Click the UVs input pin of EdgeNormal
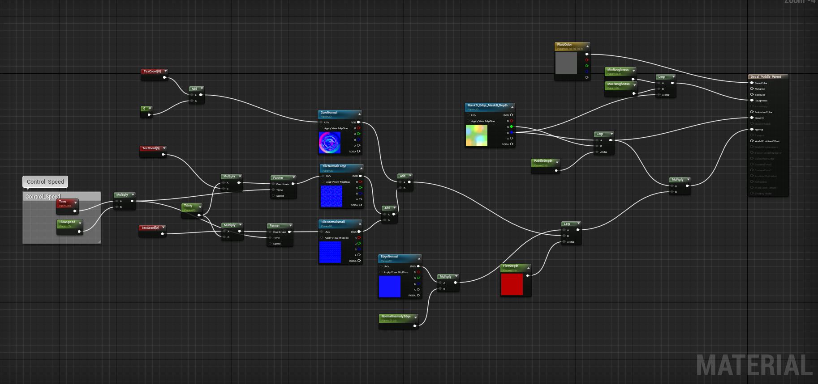The height and width of the screenshot is (384, 818). click(x=381, y=266)
